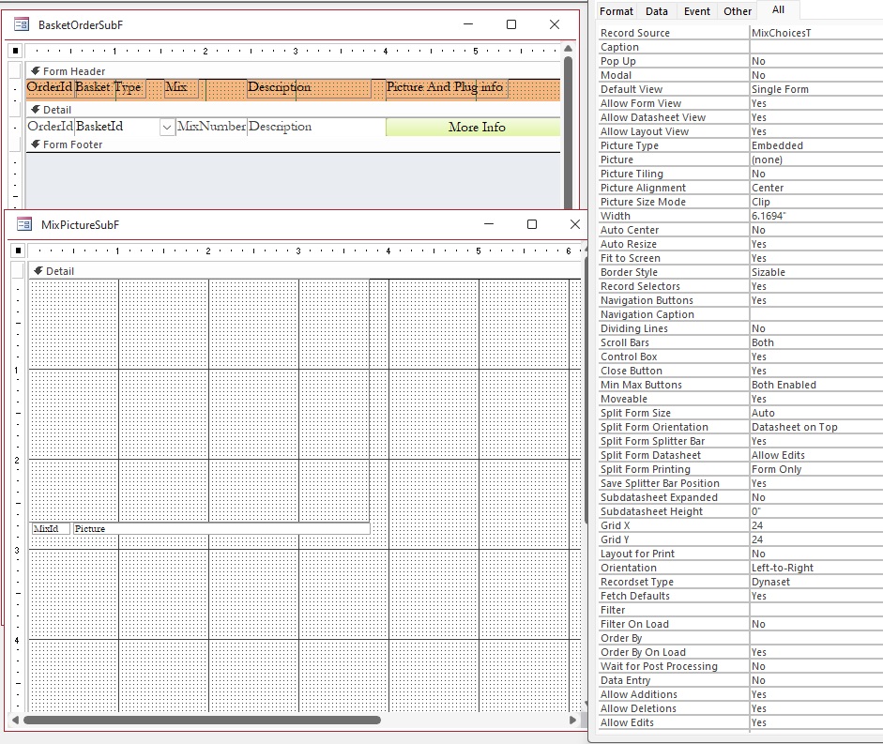Click the Pop Up property value
Screen dimensions: 883x744
814,61
